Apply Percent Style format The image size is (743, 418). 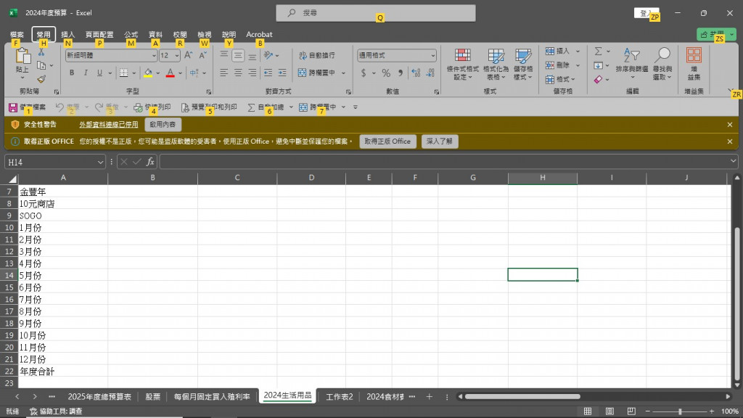(386, 73)
